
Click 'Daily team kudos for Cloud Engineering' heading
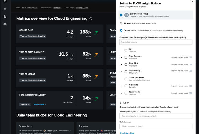52,115
